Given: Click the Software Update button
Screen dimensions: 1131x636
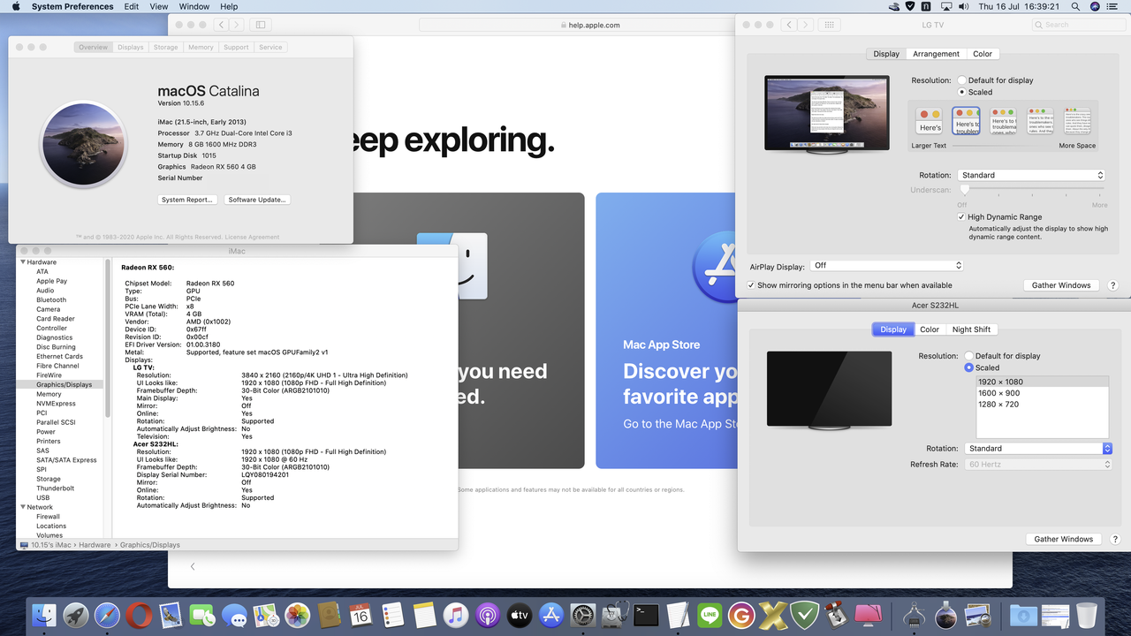Looking at the screenshot, I should click(256, 200).
